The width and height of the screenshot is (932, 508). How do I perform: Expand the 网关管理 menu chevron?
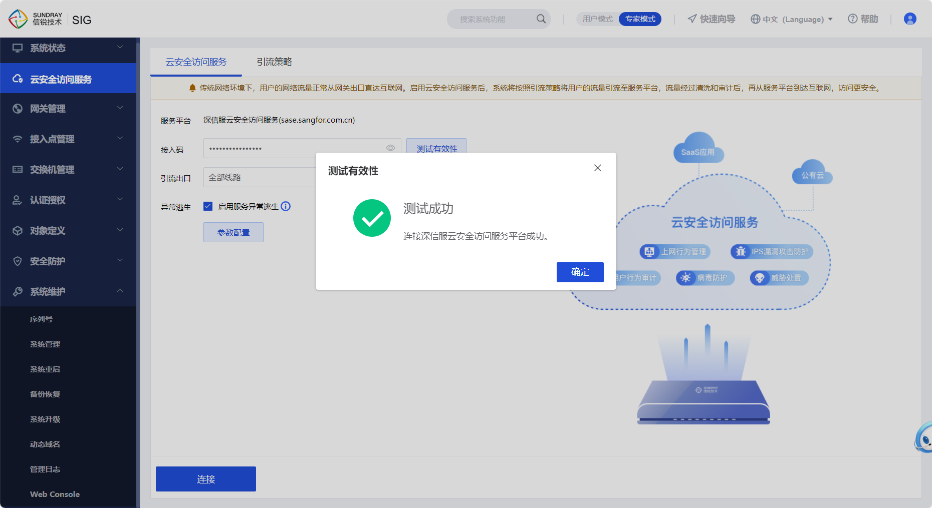120,108
